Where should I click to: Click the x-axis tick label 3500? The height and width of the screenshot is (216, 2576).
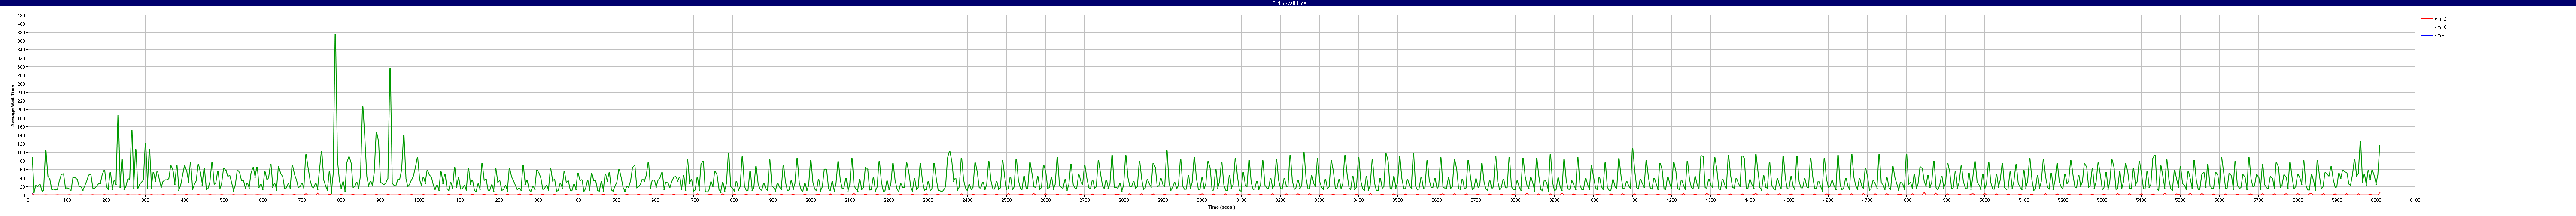click(1397, 200)
